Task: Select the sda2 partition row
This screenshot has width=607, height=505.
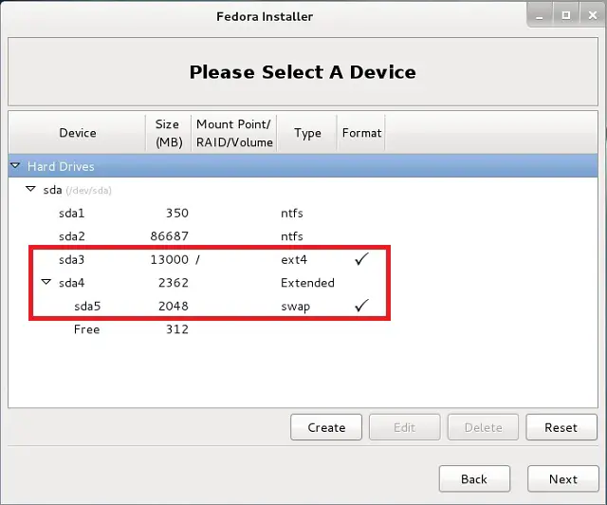Action: pos(303,236)
